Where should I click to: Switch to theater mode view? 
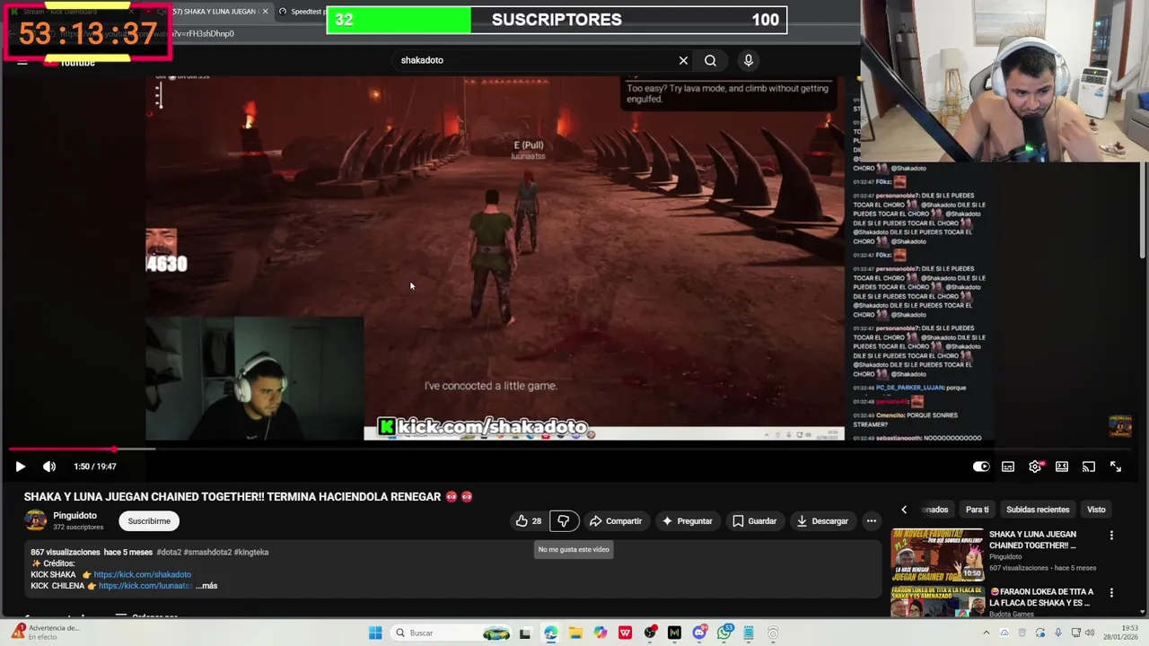point(1062,467)
